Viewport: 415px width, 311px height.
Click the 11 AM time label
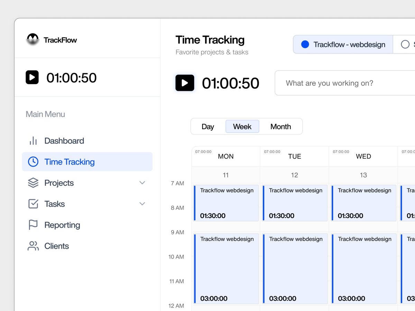click(x=176, y=281)
